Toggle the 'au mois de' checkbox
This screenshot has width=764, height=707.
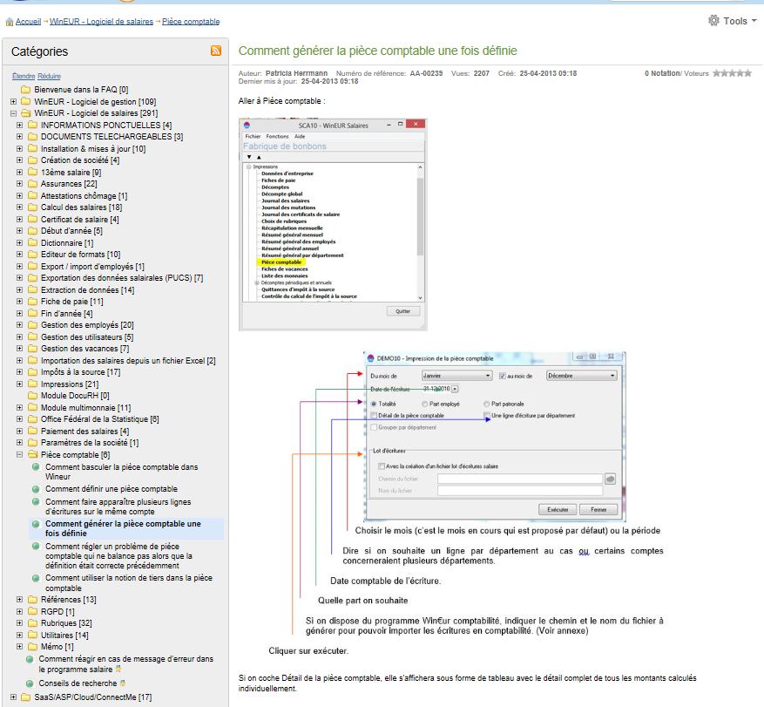(x=503, y=376)
